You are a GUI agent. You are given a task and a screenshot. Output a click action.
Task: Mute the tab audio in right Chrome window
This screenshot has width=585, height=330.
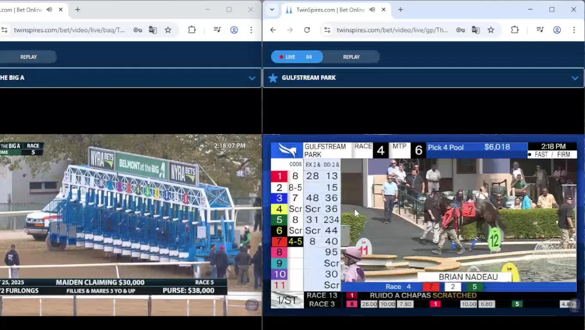[372, 10]
